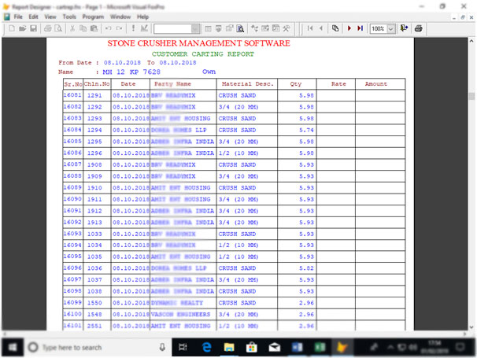477x358 pixels.
Task: Click Sr.No cell 16081
Action: point(72,95)
